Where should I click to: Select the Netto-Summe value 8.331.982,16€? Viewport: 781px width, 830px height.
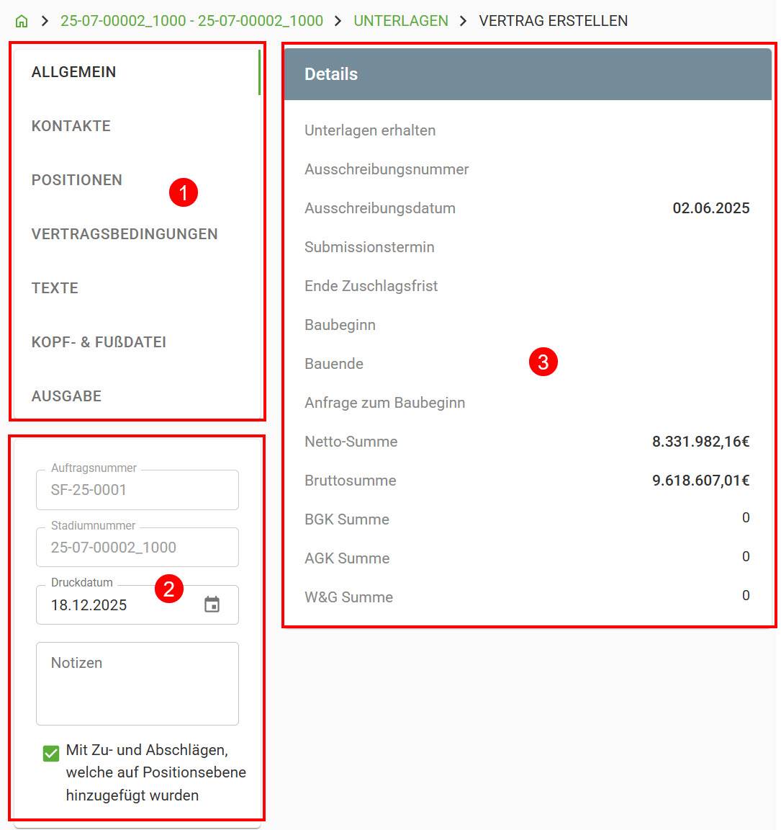[700, 442]
